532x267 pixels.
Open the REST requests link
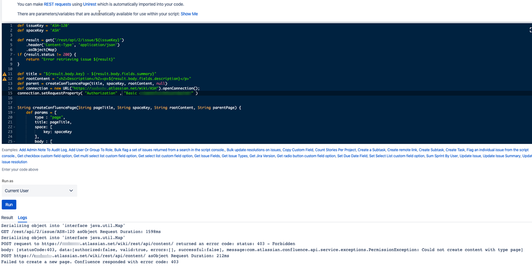58,4
